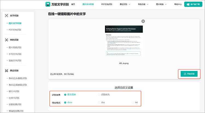
Task: Click the Windows icon on 客户端下载 button
Action: [188, 4]
